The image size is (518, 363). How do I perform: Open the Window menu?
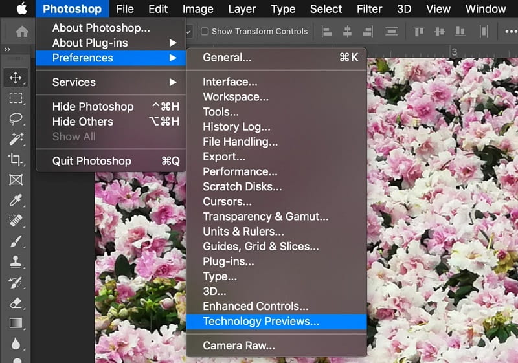click(486, 9)
